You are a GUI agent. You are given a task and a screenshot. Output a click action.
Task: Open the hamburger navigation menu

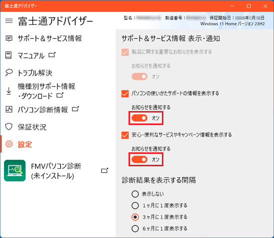click(x=9, y=21)
